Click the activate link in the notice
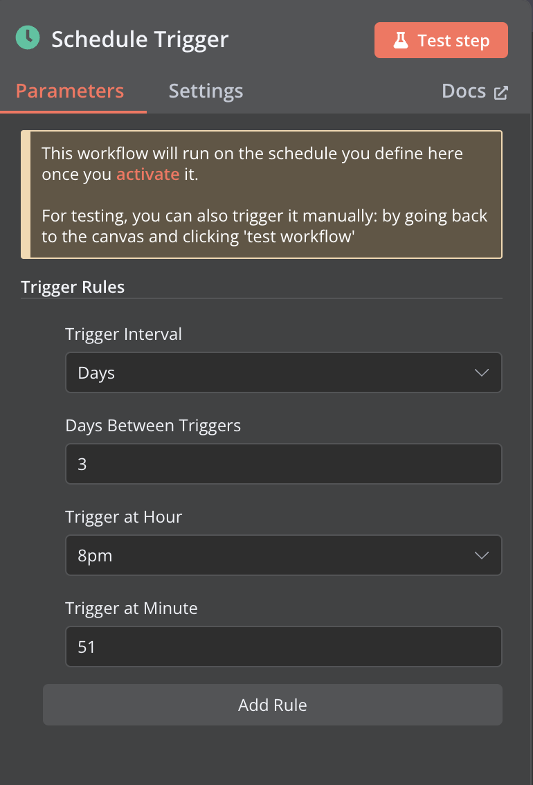533x785 pixels. pos(147,174)
